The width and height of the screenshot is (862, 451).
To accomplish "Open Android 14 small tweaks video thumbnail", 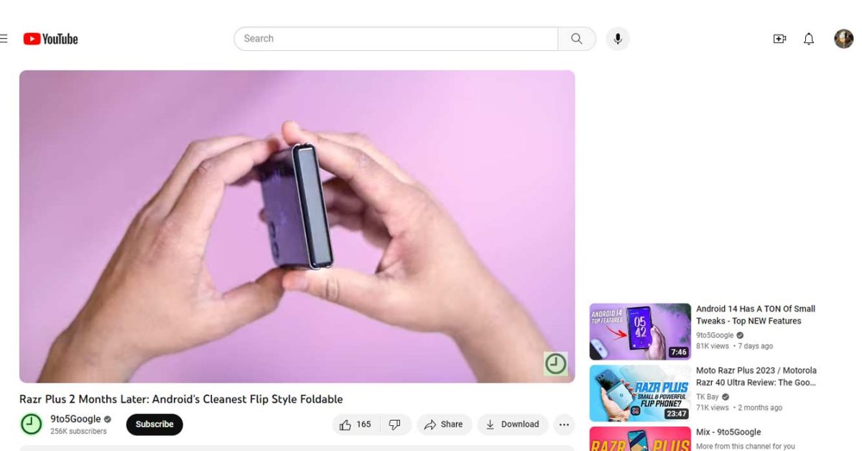I will (x=640, y=331).
